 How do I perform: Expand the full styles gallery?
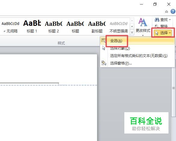pos(132,32)
